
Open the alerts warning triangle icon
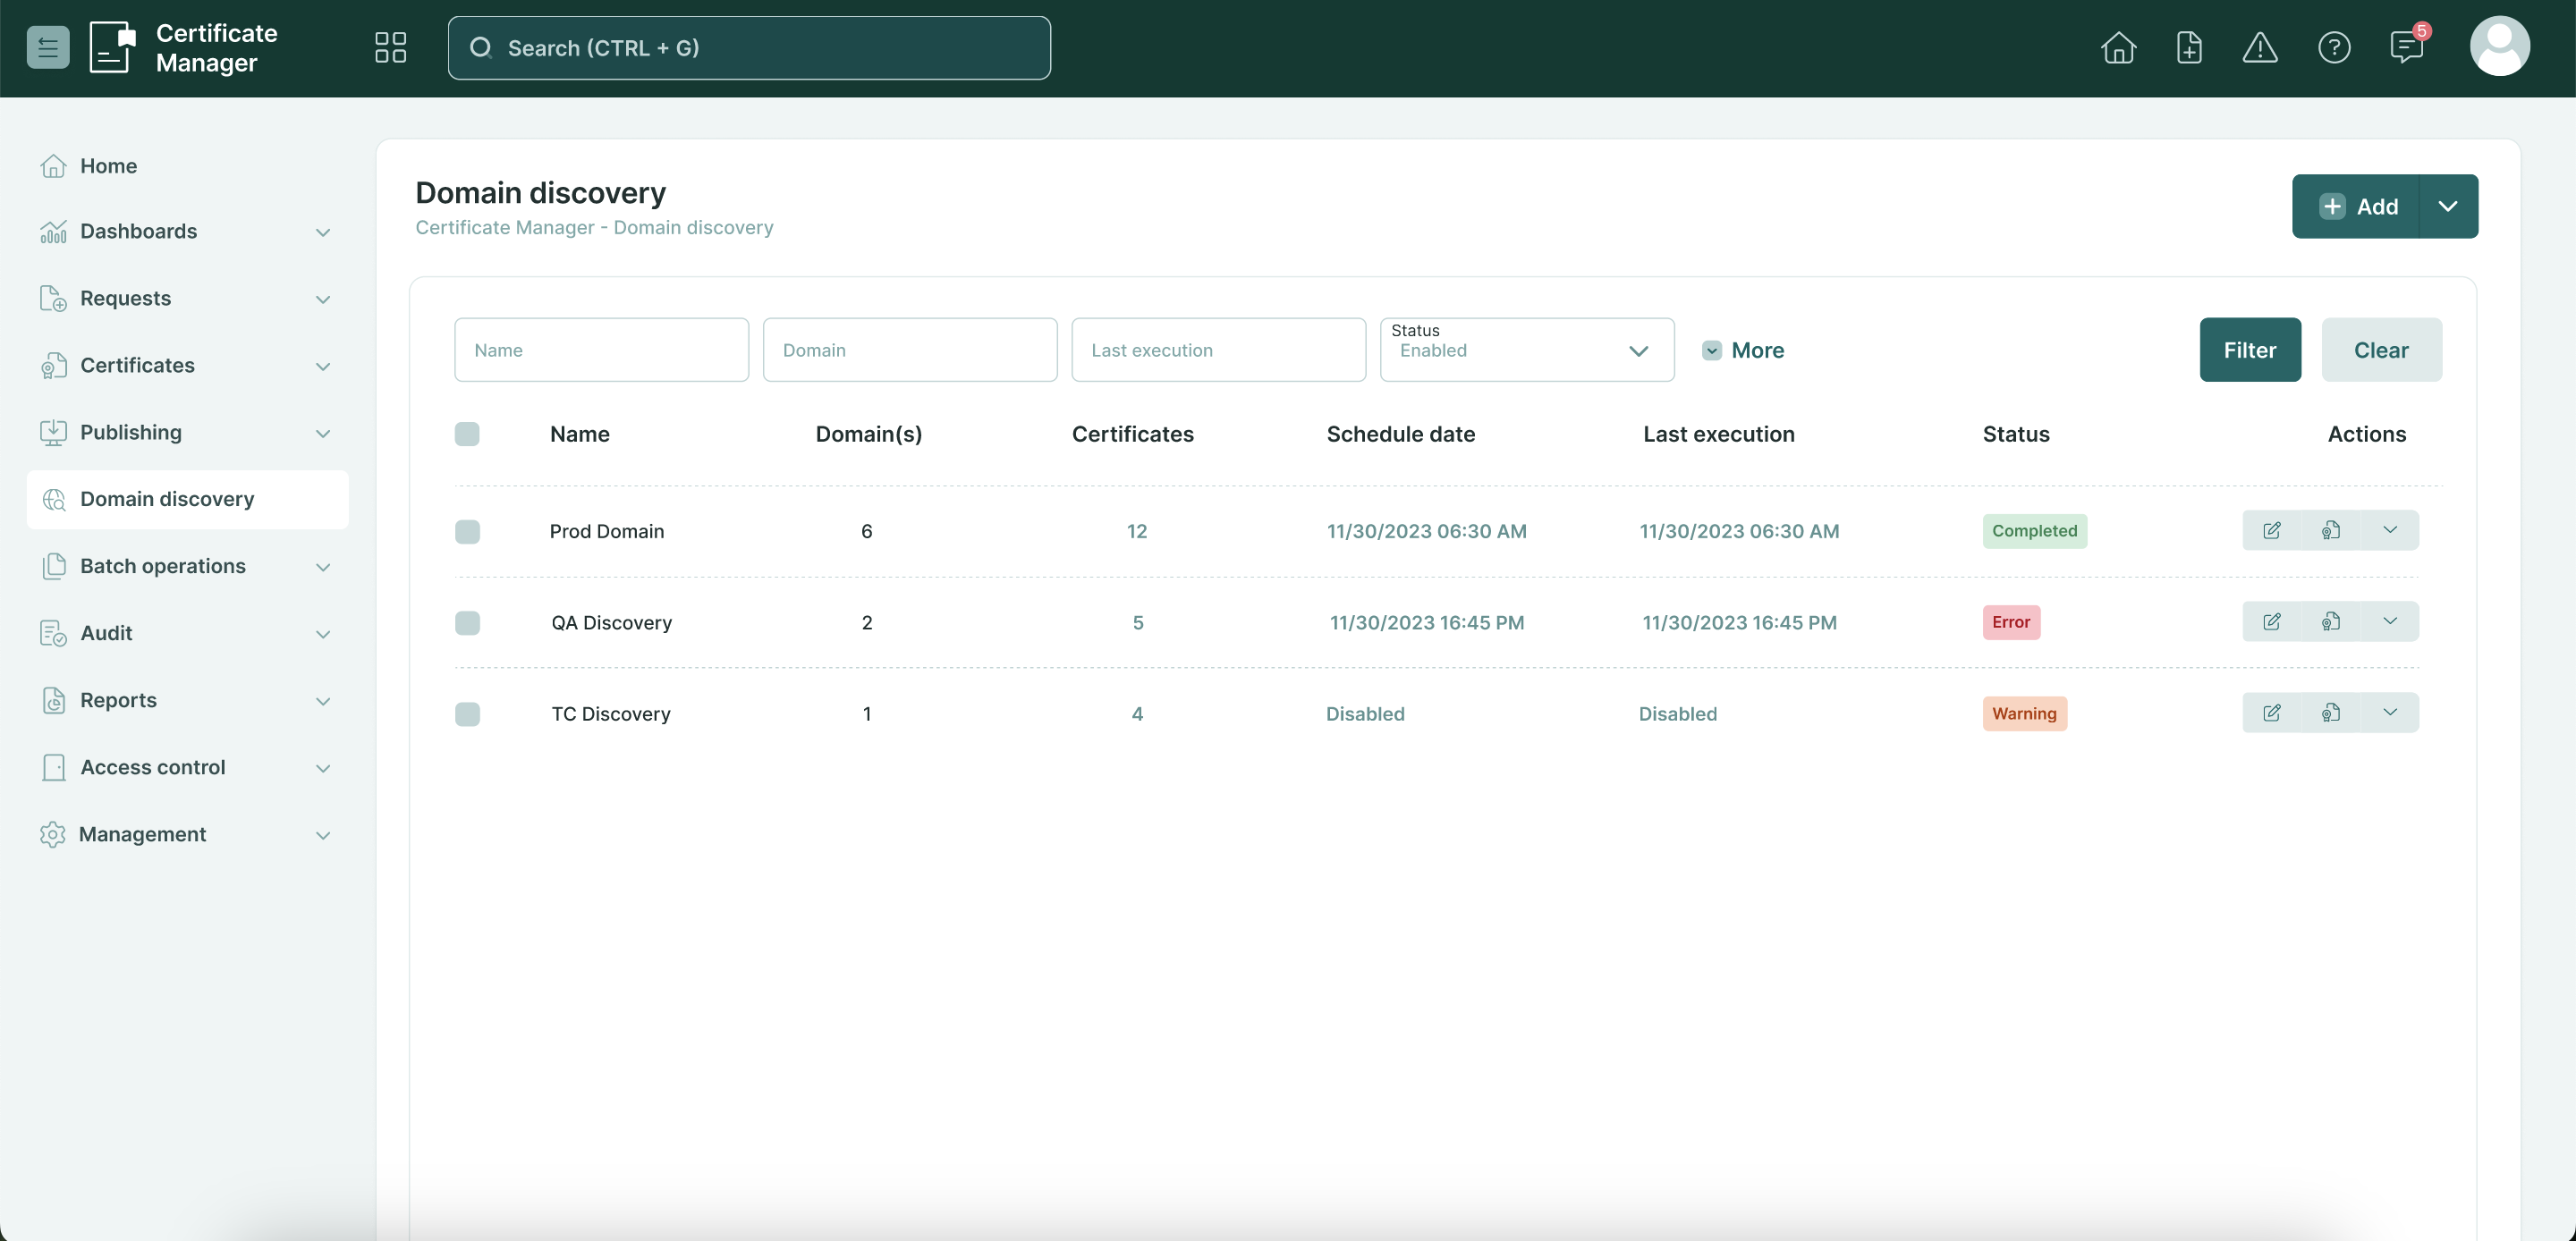pos(2260,47)
